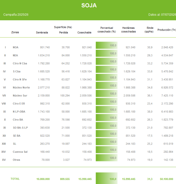Click the 'Porcentual cosechado (%)' header
The width and height of the screenshot is (176, 184).
pyautogui.click(x=107, y=30)
